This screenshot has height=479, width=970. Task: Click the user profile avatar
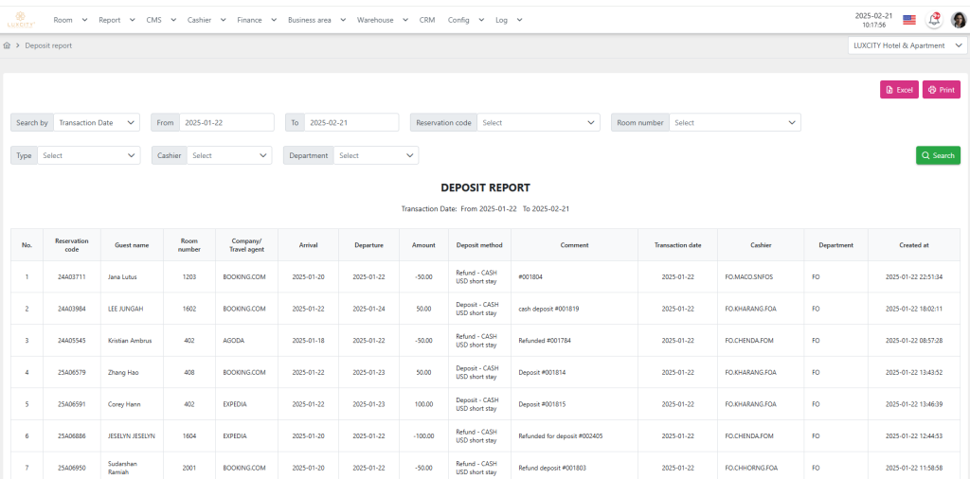pyautogui.click(x=959, y=20)
